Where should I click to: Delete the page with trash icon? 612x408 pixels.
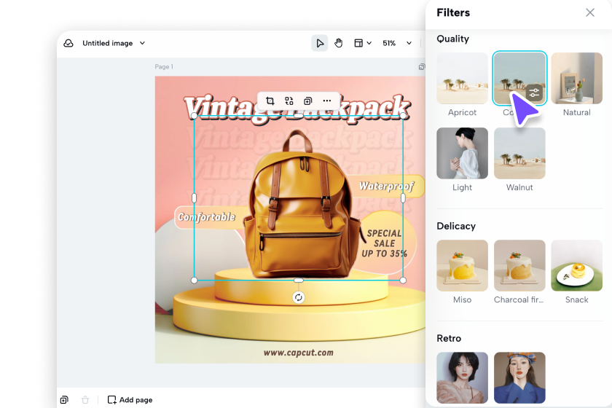[x=85, y=400]
